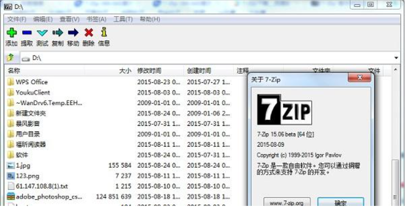Open the 工具(T) menu
This screenshot has height=207, width=405.
(123, 19)
